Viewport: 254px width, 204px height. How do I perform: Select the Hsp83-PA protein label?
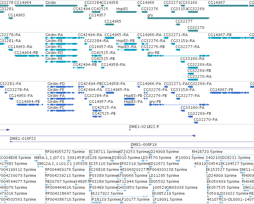coord(133,102)
